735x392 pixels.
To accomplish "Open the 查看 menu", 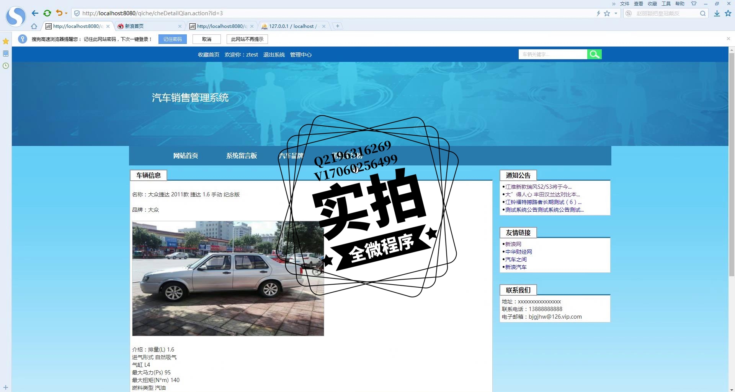I will [x=639, y=4].
